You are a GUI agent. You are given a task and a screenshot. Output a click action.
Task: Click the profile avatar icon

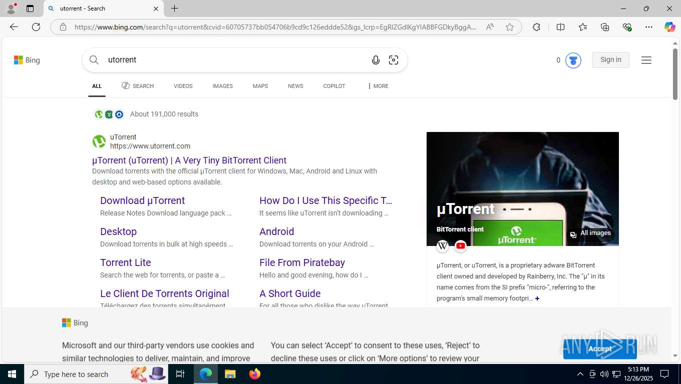(x=11, y=8)
